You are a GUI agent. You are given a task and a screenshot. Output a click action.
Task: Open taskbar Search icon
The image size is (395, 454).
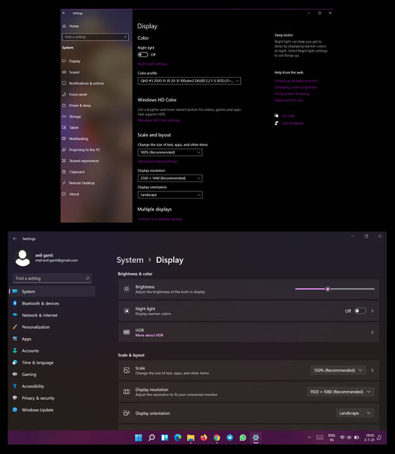[x=151, y=438]
